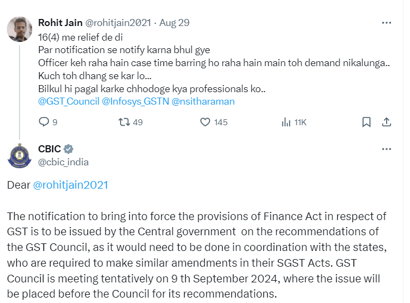The height and width of the screenshot is (303, 410).
Task: Click the CBIC account name
Action: 49,149
